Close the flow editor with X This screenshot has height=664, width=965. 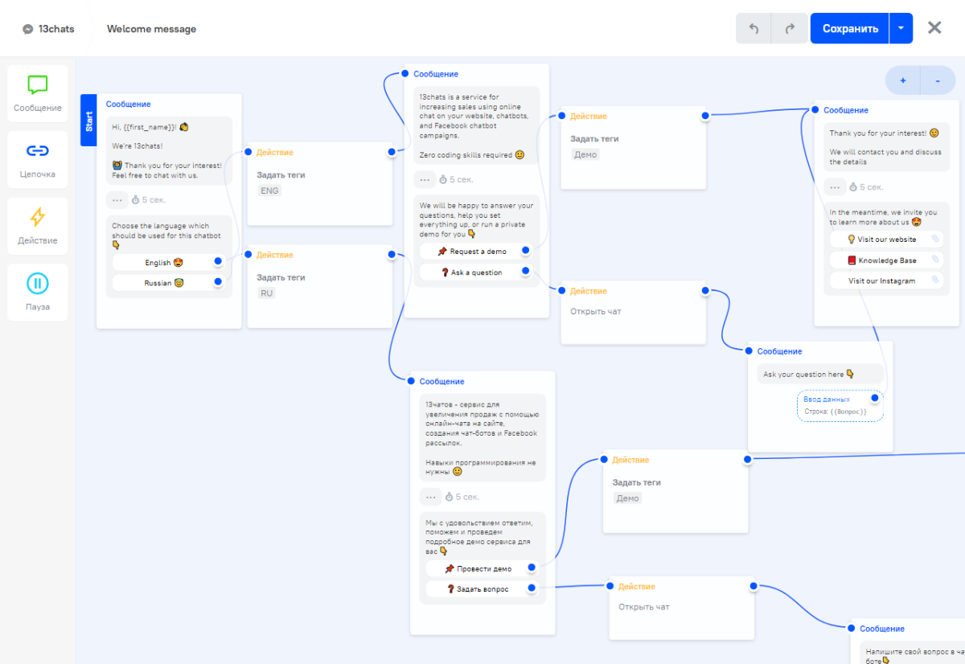tap(934, 28)
